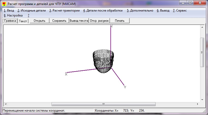Viewport: 208px width, 115px height.
Task: Click the Y axis label in the drawing
Action: pyautogui.click(x=125, y=87)
